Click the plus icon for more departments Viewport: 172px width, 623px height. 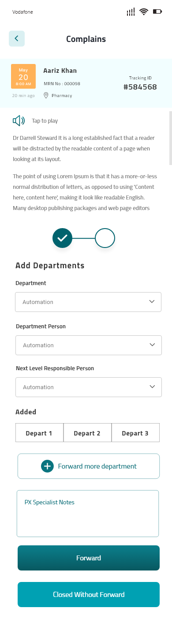coord(47,466)
